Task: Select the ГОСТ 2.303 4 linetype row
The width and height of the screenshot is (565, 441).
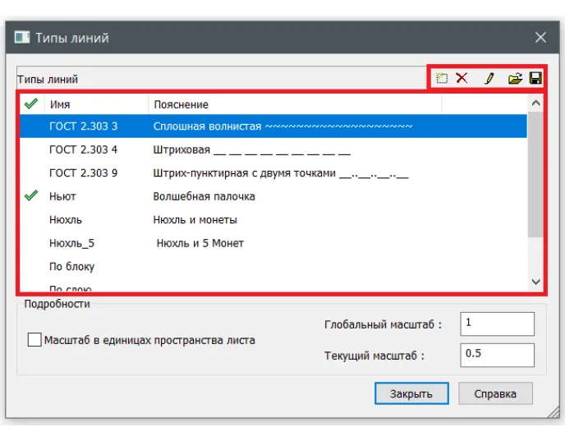Action: [84, 150]
